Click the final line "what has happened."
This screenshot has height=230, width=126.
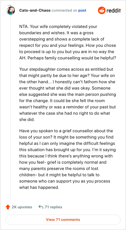(x=39, y=188)
